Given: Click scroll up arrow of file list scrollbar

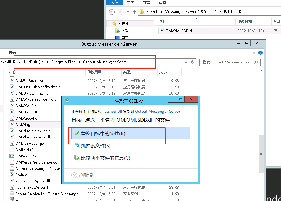Looking at the screenshot, I should [261, 71].
